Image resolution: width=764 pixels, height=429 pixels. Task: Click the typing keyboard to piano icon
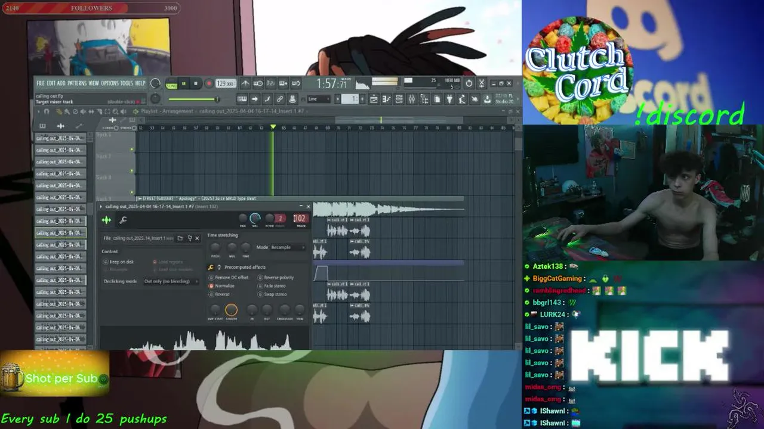(x=242, y=99)
